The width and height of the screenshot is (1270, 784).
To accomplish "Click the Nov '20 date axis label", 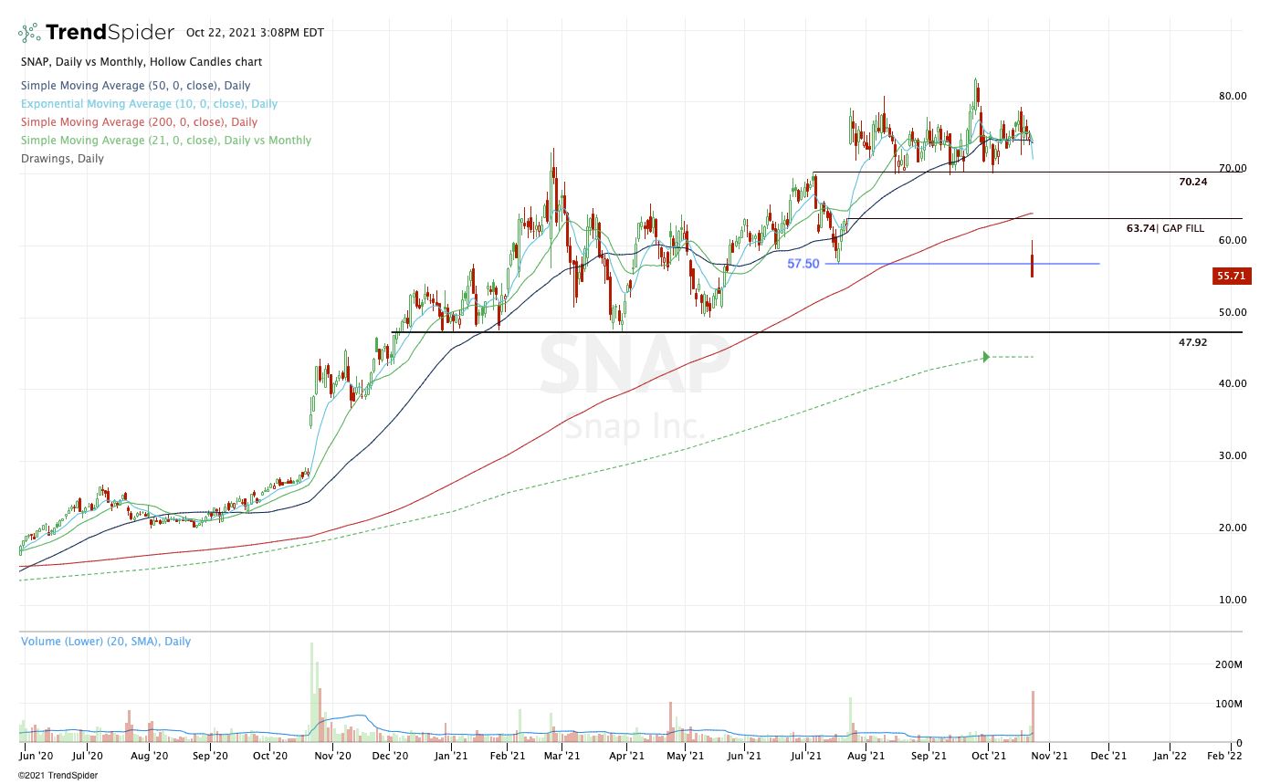I will [x=332, y=755].
